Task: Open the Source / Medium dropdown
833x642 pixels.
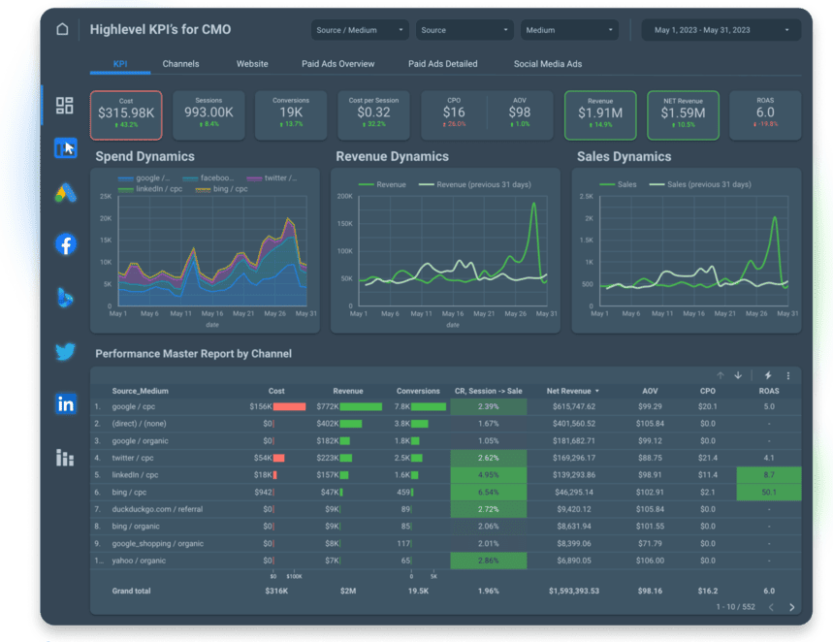Action: pyautogui.click(x=360, y=30)
